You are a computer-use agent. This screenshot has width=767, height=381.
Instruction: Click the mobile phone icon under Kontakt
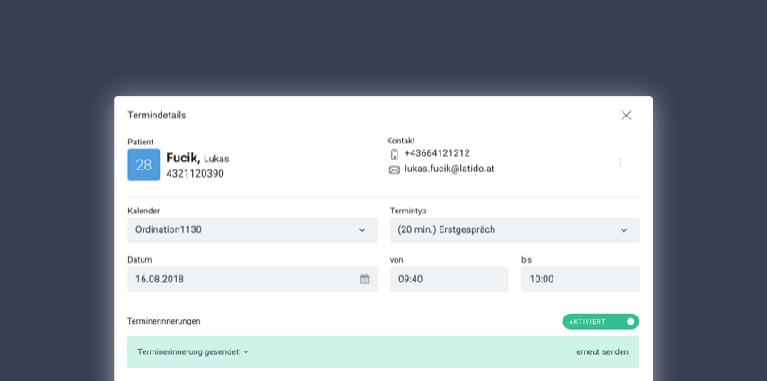coord(394,154)
